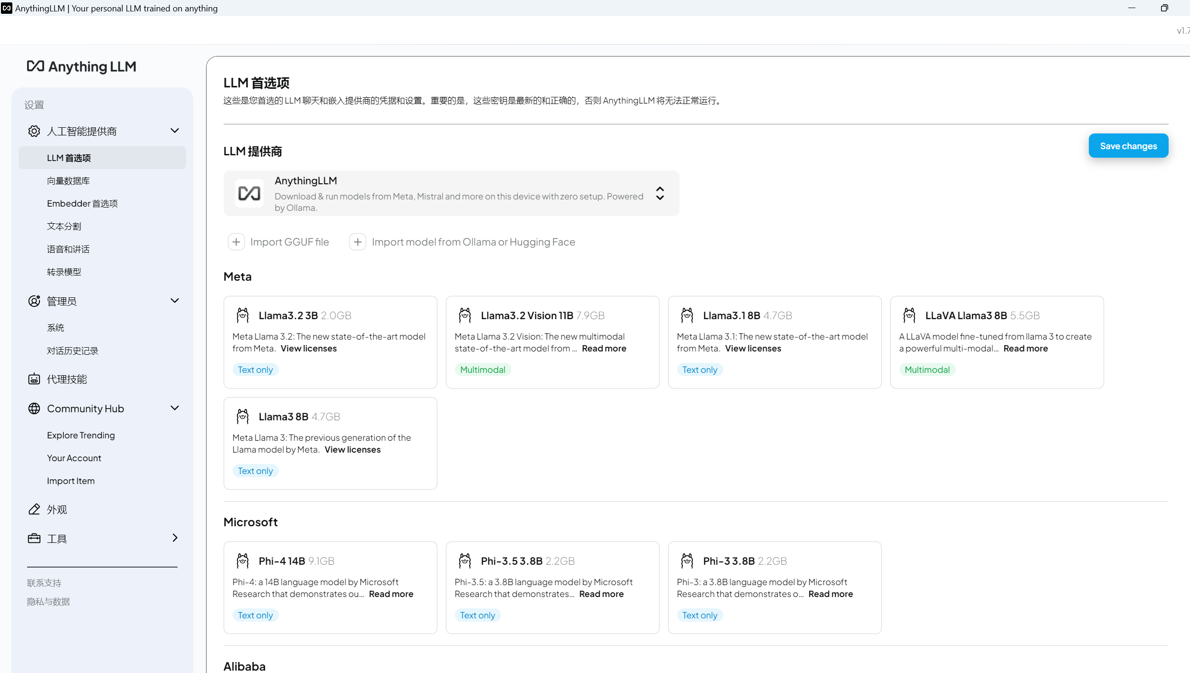Viewport: 1190px width, 673px height.
Task: Open 语音和讲话 settings
Action: tap(68, 249)
